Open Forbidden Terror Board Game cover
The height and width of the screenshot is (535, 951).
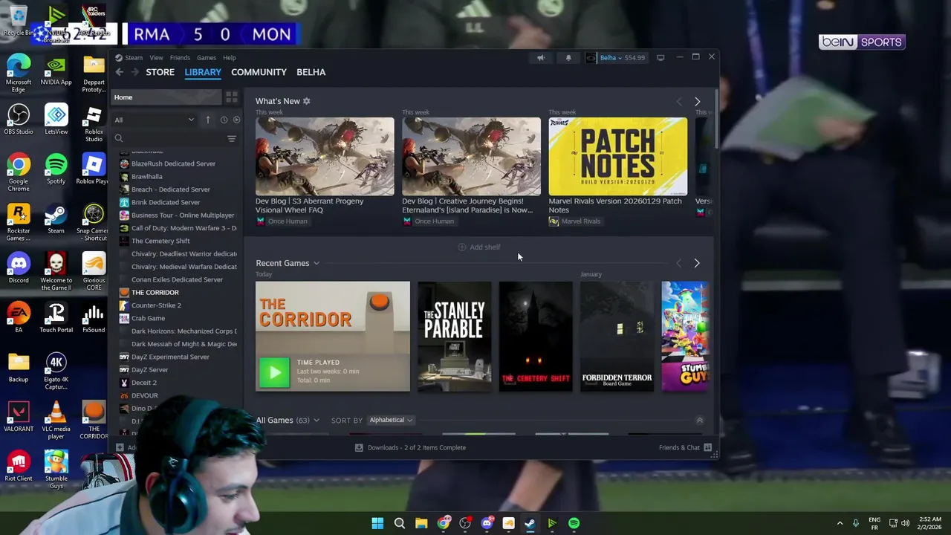[617, 337]
